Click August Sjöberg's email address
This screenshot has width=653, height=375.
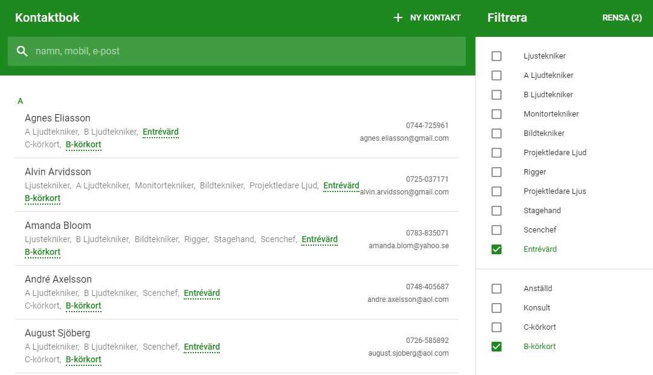tap(408, 353)
